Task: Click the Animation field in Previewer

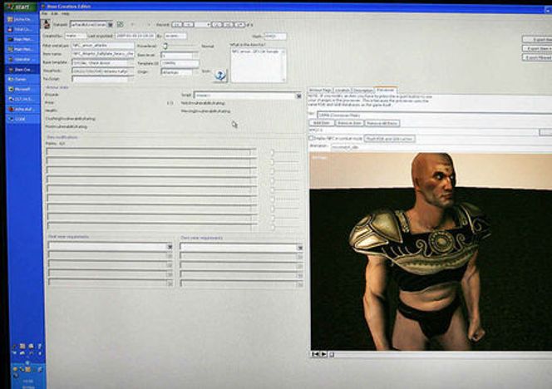Action: [440, 147]
